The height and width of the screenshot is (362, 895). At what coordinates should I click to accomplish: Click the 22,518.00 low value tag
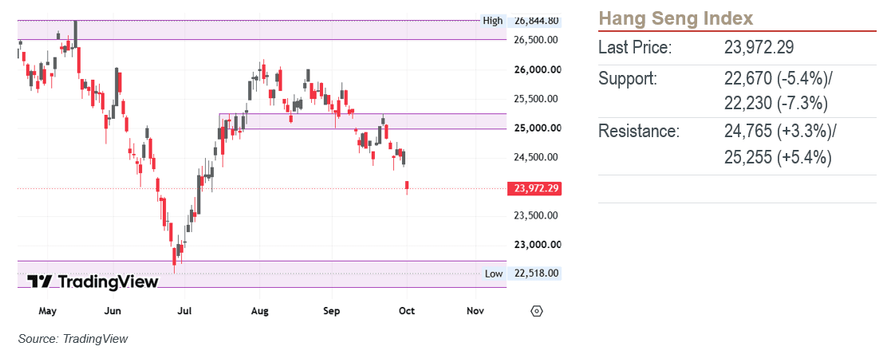click(x=537, y=273)
